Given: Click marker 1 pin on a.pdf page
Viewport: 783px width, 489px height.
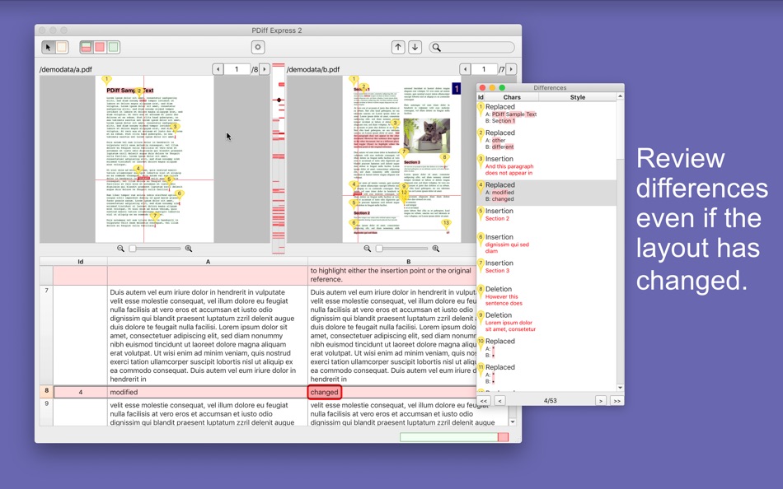Looking at the screenshot, I should (x=105, y=80).
